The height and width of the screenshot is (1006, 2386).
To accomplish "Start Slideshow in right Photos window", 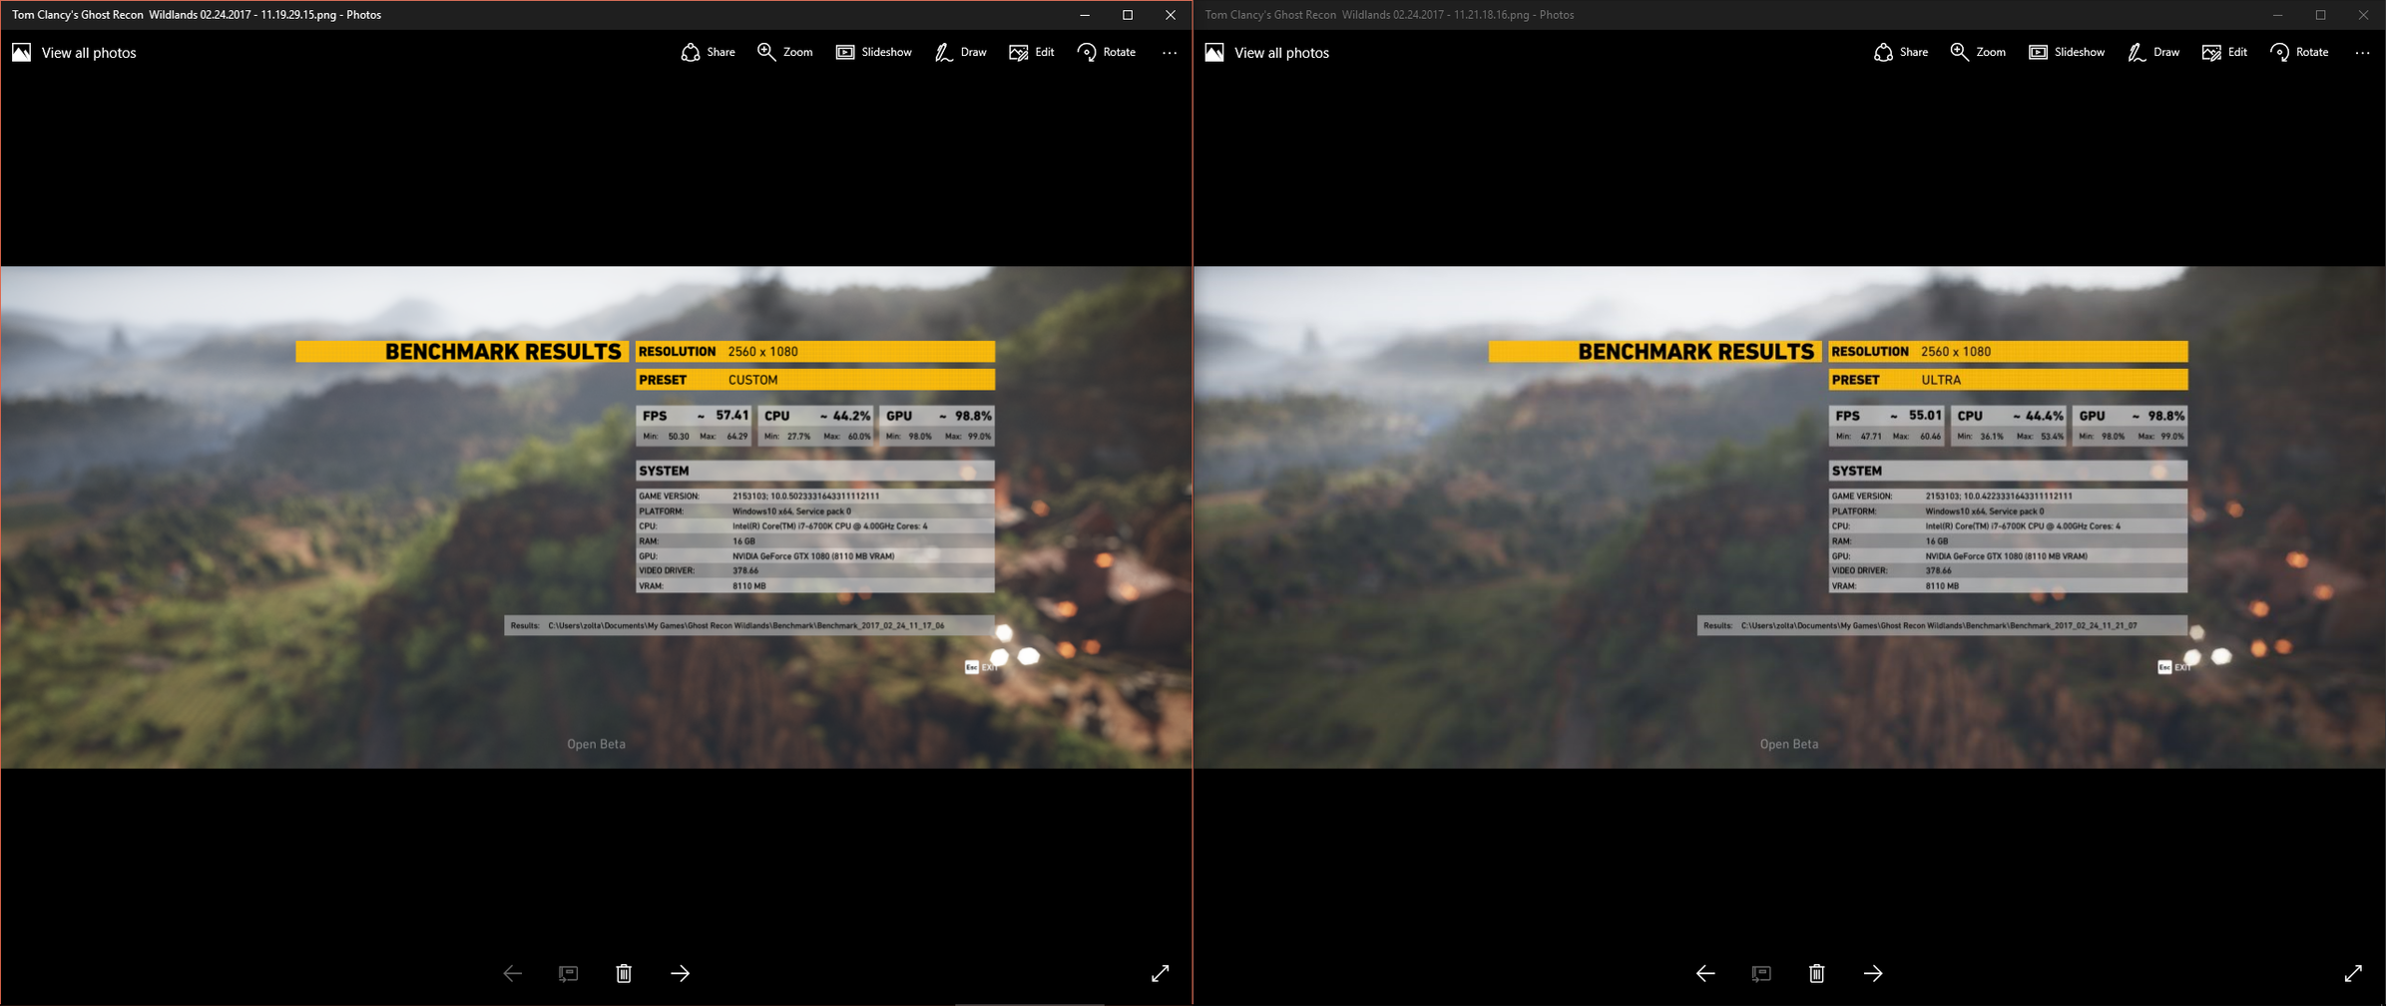I will tap(2067, 52).
